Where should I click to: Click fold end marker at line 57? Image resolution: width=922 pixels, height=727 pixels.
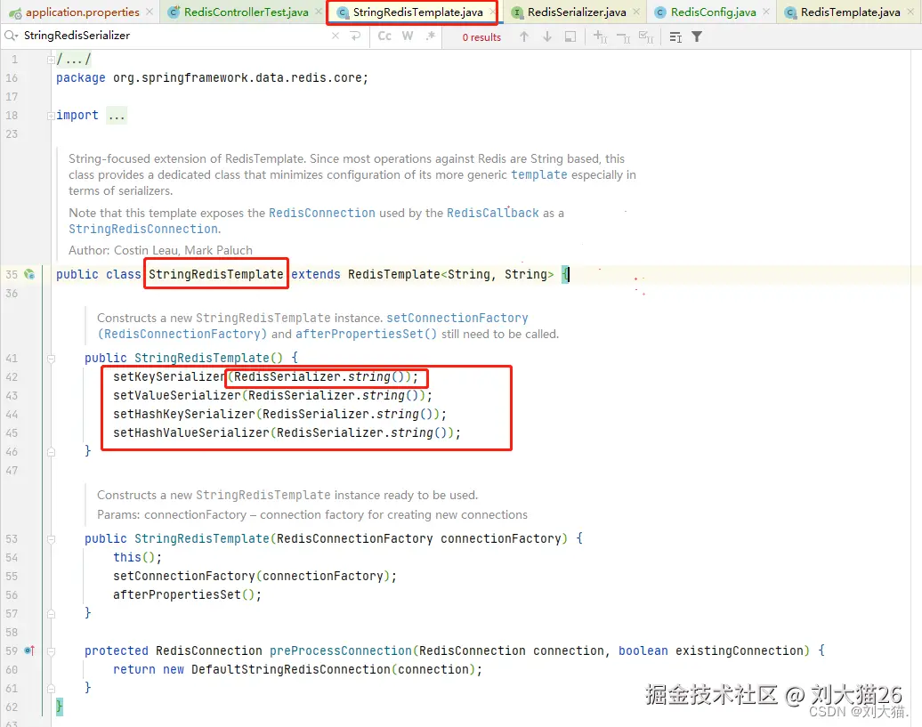pos(51,614)
